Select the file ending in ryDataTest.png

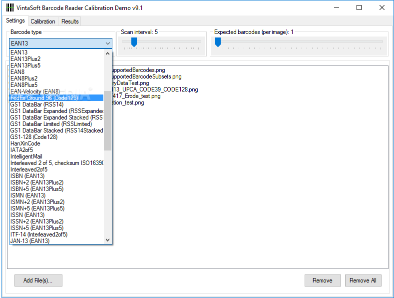click(131, 83)
